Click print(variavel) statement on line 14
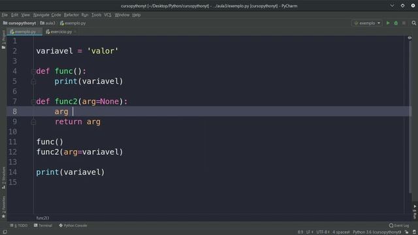Screen dimensions: 418x235 (71, 172)
